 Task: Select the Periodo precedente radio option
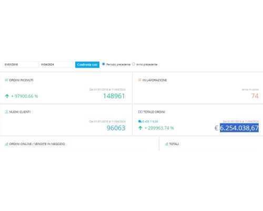104,64
